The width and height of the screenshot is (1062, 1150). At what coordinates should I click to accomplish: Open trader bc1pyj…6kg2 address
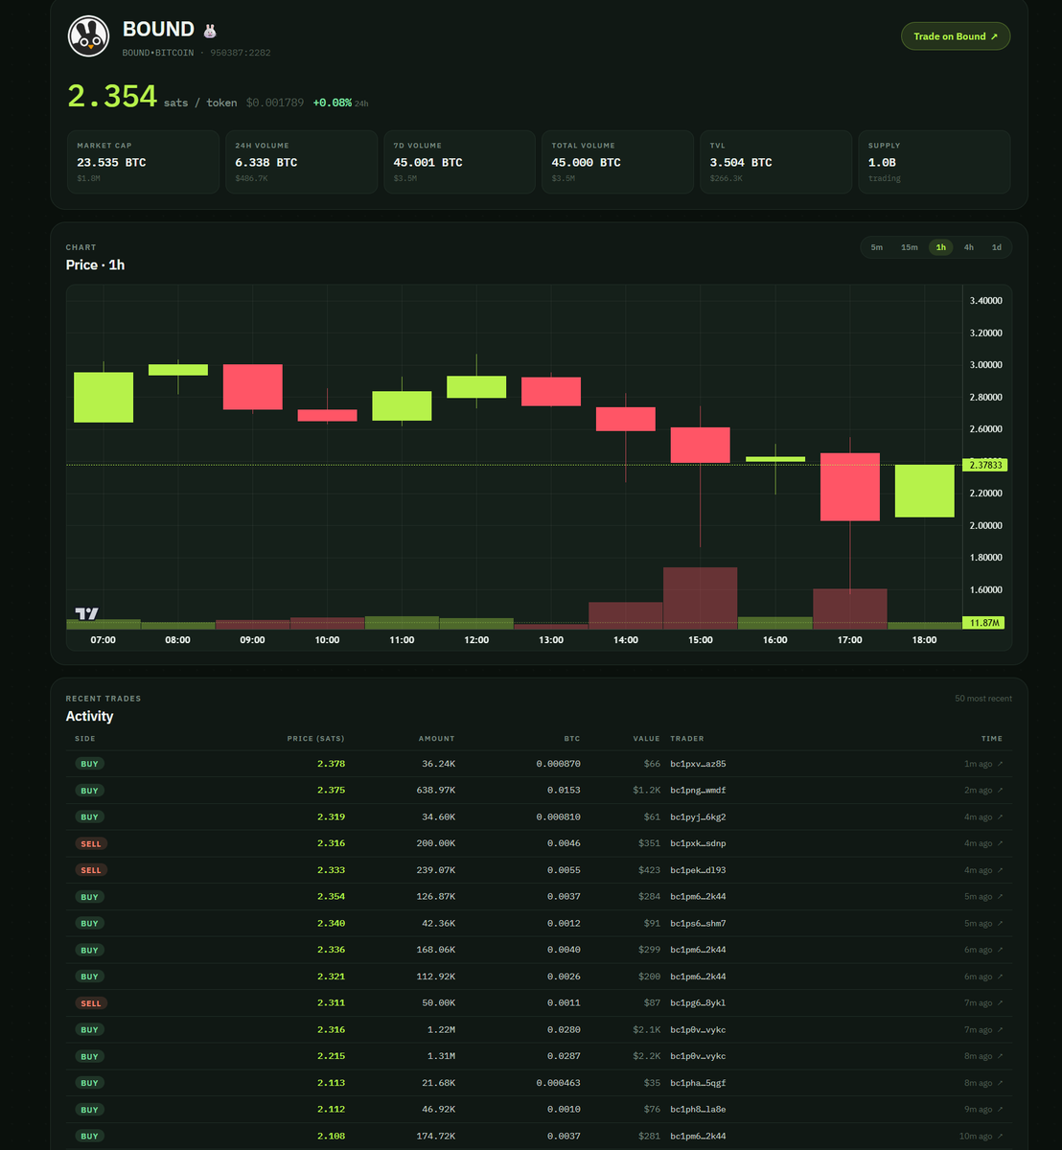(x=698, y=817)
